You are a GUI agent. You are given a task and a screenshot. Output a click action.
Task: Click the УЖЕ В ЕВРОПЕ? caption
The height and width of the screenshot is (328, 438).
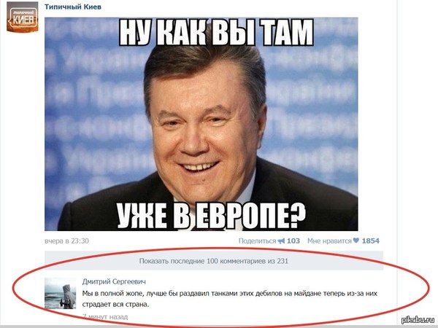pyautogui.click(x=211, y=215)
